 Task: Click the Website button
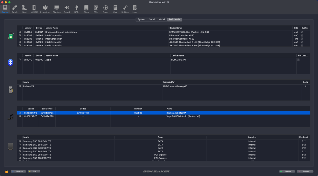pyautogui.click(x=18, y=171)
